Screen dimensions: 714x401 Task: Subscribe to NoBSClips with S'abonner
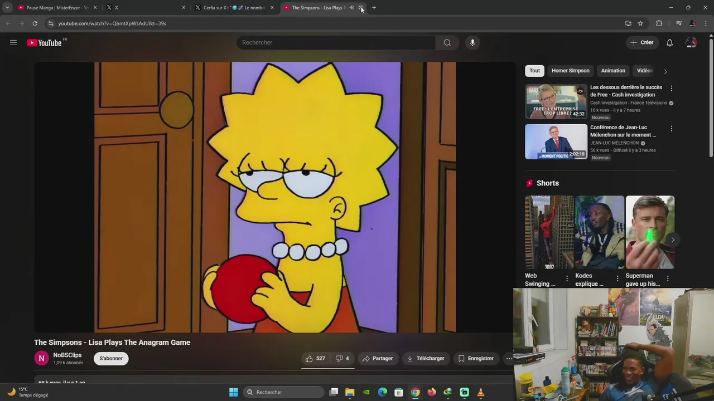111,359
